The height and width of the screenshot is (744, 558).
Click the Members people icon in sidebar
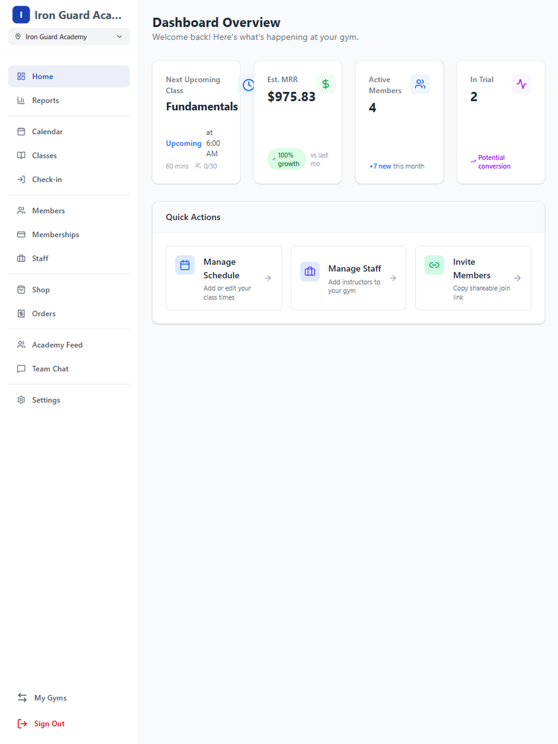[21, 211]
